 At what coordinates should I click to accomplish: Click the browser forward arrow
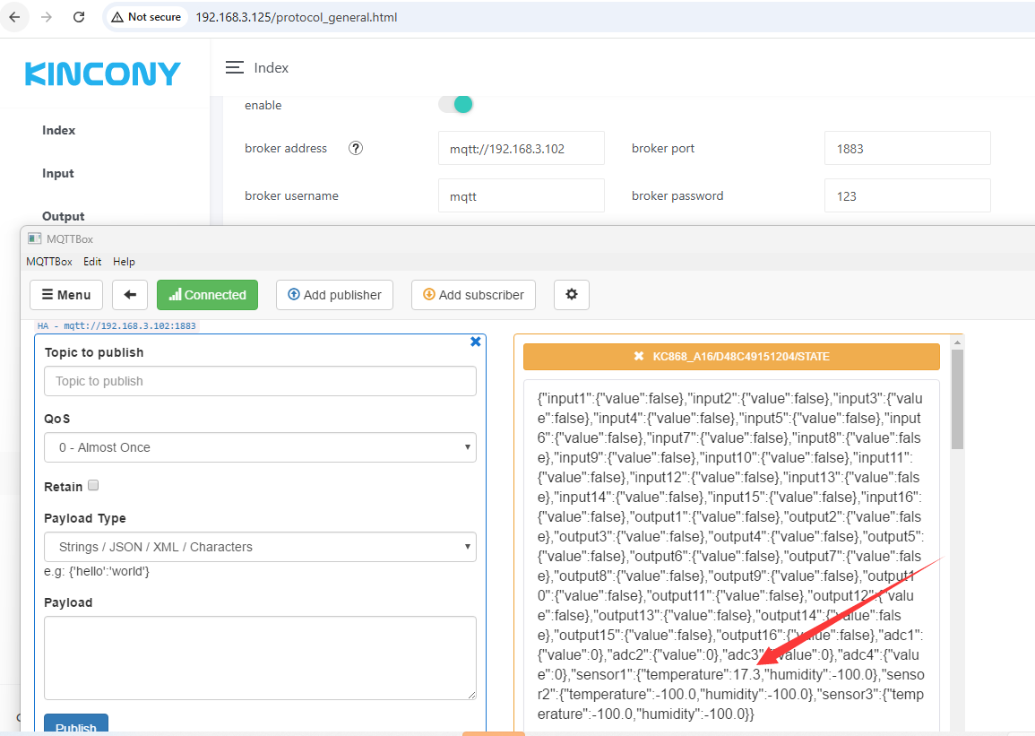point(47,17)
